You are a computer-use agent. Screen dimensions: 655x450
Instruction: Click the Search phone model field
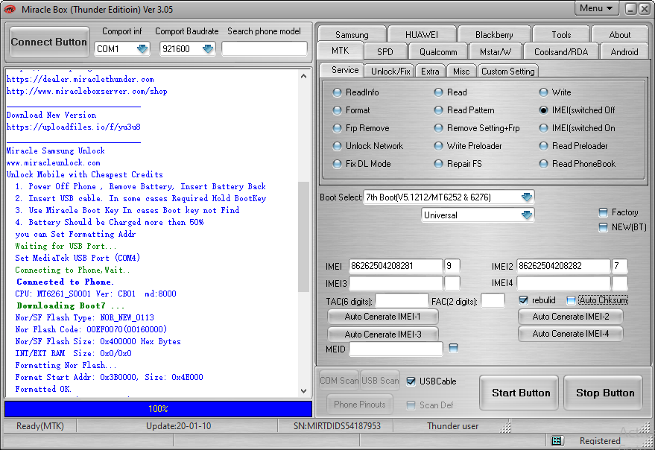point(265,49)
